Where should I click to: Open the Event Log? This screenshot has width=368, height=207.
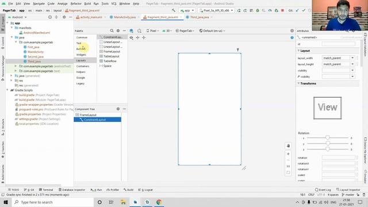pyautogui.click(x=323, y=190)
